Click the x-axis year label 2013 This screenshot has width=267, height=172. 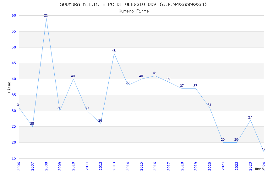click(114, 166)
